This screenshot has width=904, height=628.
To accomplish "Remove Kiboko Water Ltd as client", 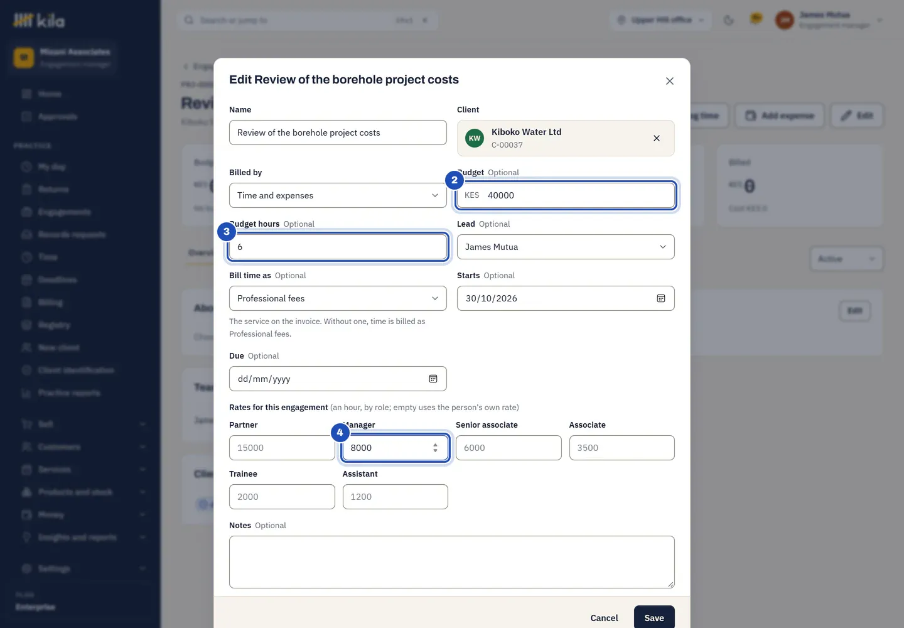I will [x=657, y=138].
